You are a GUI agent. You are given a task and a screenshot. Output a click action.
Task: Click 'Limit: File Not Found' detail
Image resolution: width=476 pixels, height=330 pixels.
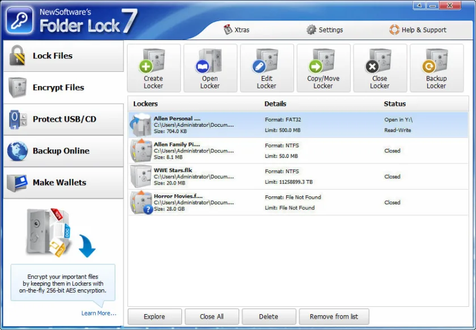tap(290, 208)
